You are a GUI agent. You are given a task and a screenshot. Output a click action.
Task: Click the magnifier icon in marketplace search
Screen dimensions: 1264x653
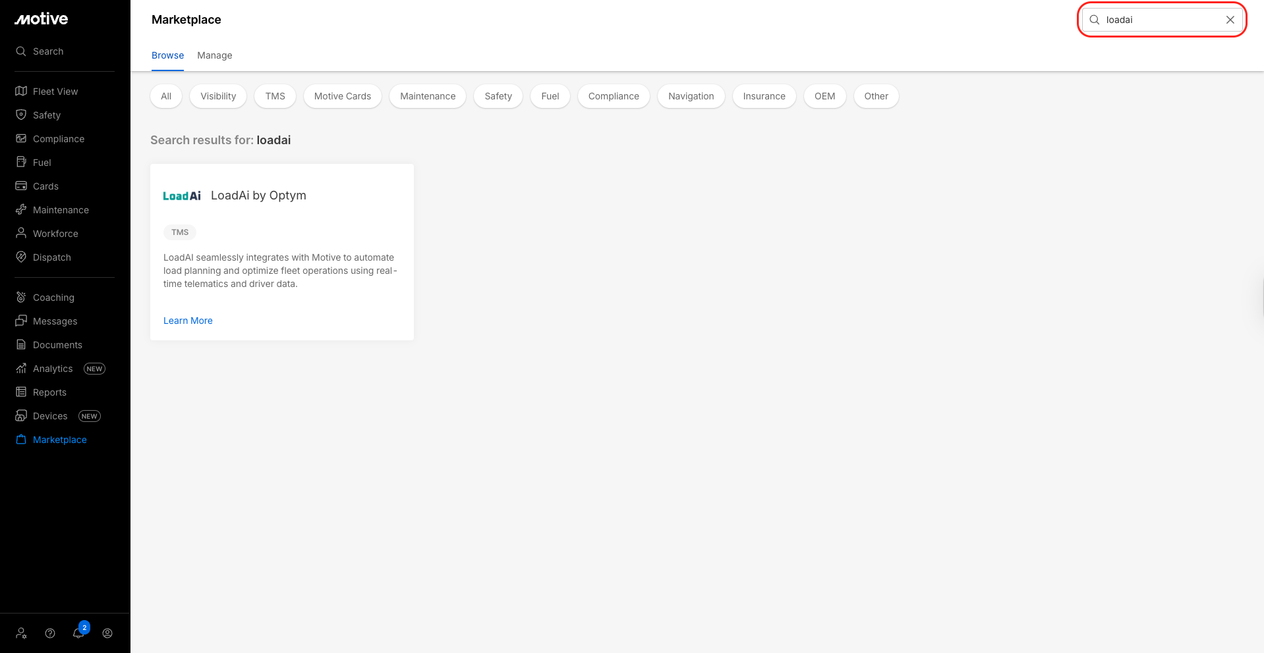pyautogui.click(x=1095, y=20)
